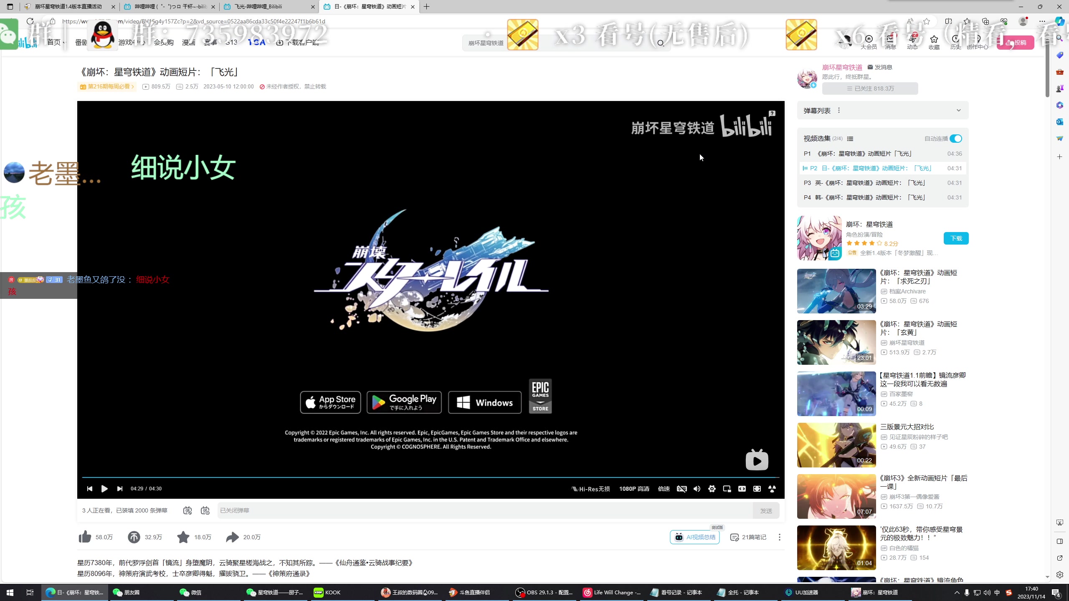Enter fullscreen via the last player icon
Screen dimensions: 1069x601
772,489
